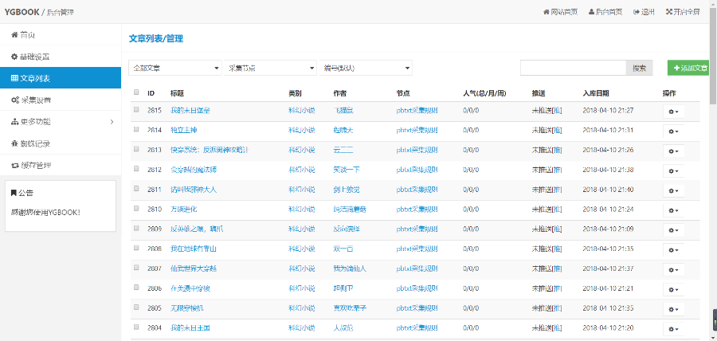Check the box for article ID 2806
Image resolution: width=717 pixels, height=341 pixels.
(136, 288)
